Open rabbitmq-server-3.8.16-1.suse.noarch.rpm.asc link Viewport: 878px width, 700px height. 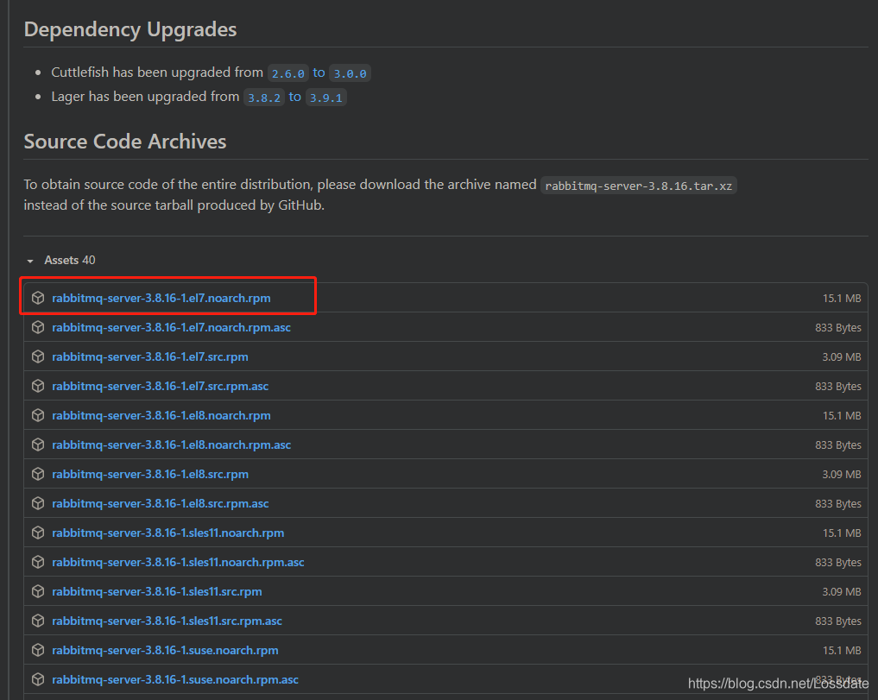click(175, 679)
